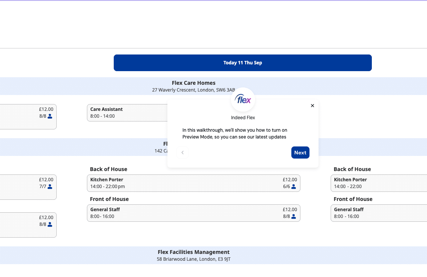Screen dimensions: 427x277
Task: Click the Flex Care Homes venue header
Action: 193,83
